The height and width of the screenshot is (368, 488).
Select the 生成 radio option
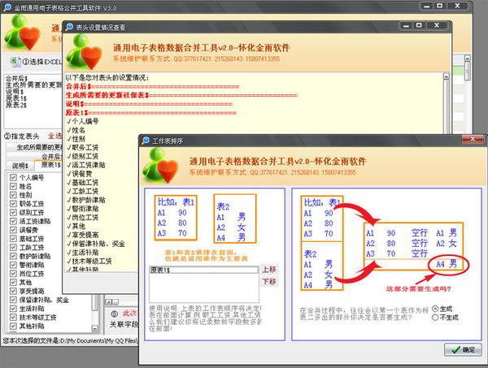pyautogui.click(x=435, y=309)
